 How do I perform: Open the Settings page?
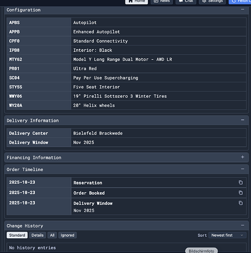coord(212,2)
